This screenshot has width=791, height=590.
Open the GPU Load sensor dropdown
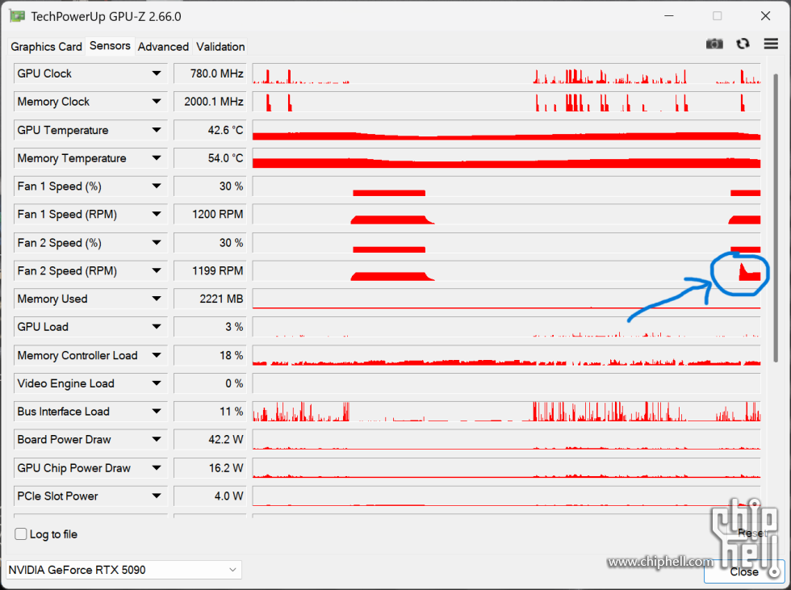157,327
